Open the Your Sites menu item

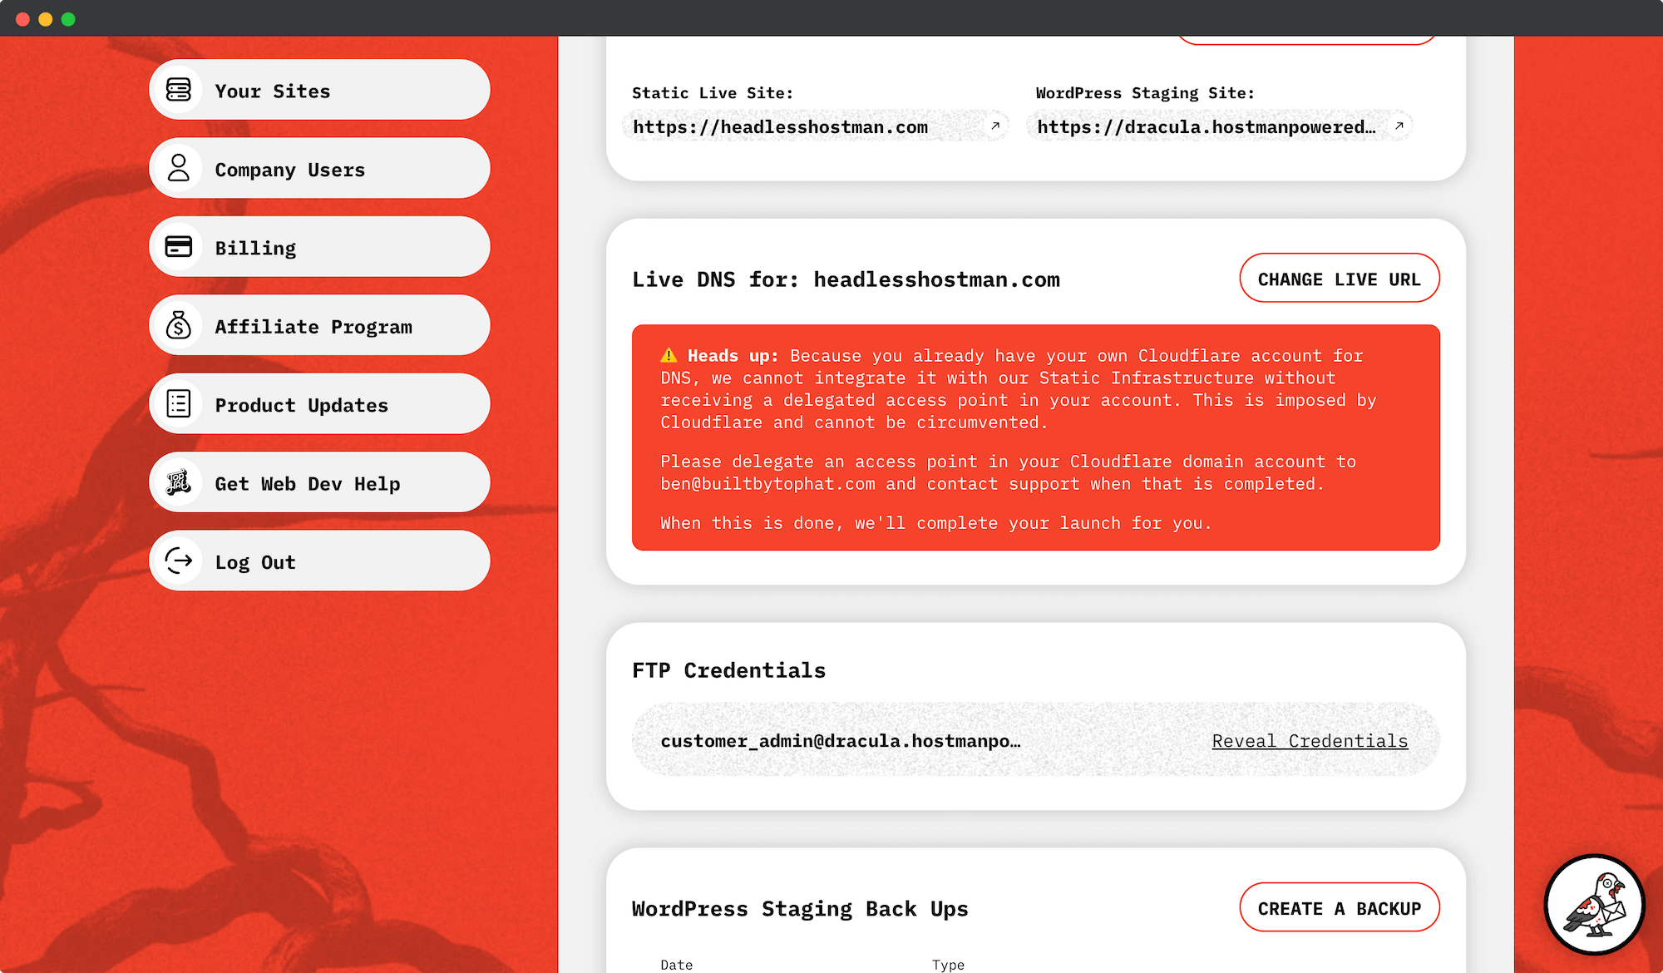(319, 90)
